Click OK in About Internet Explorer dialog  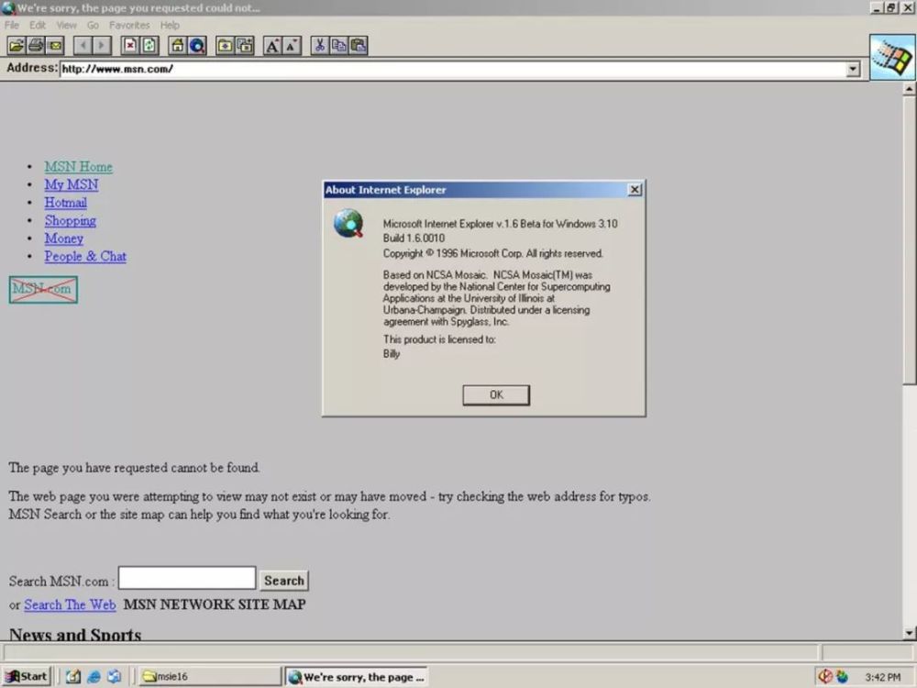tap(496, 394)
